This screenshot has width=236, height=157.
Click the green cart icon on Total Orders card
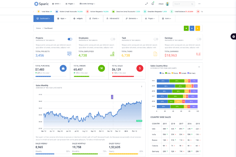click(101, 68)
